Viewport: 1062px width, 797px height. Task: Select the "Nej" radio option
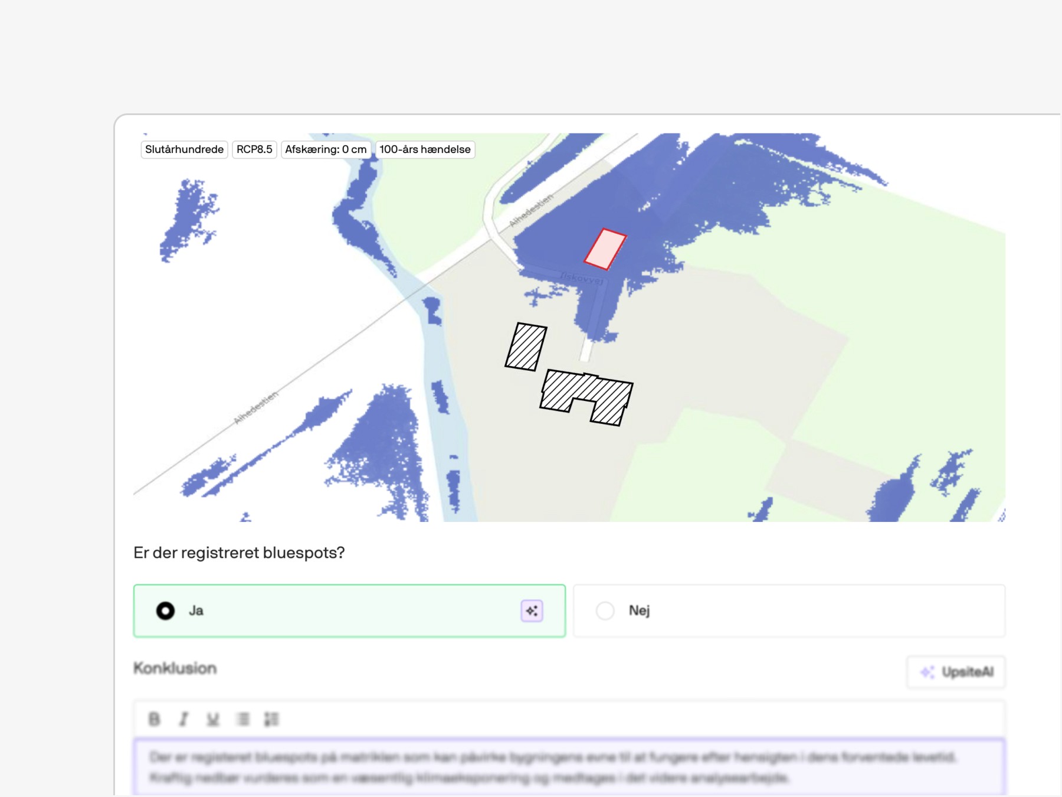tap(789, 610)
